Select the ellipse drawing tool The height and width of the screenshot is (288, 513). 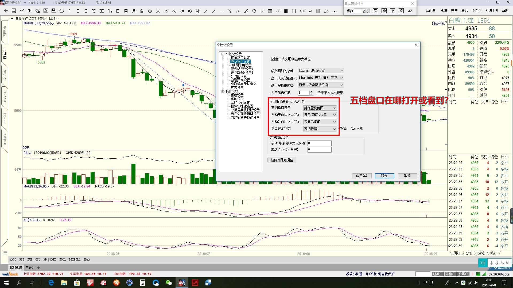tap(254, 11)
